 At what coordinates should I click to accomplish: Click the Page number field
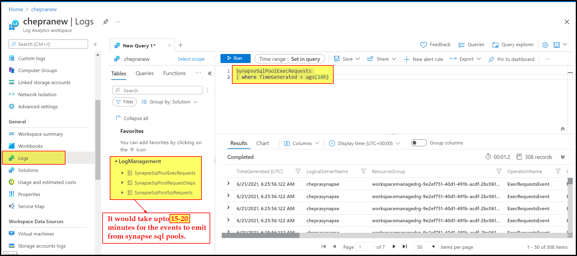tap(365, 247)
